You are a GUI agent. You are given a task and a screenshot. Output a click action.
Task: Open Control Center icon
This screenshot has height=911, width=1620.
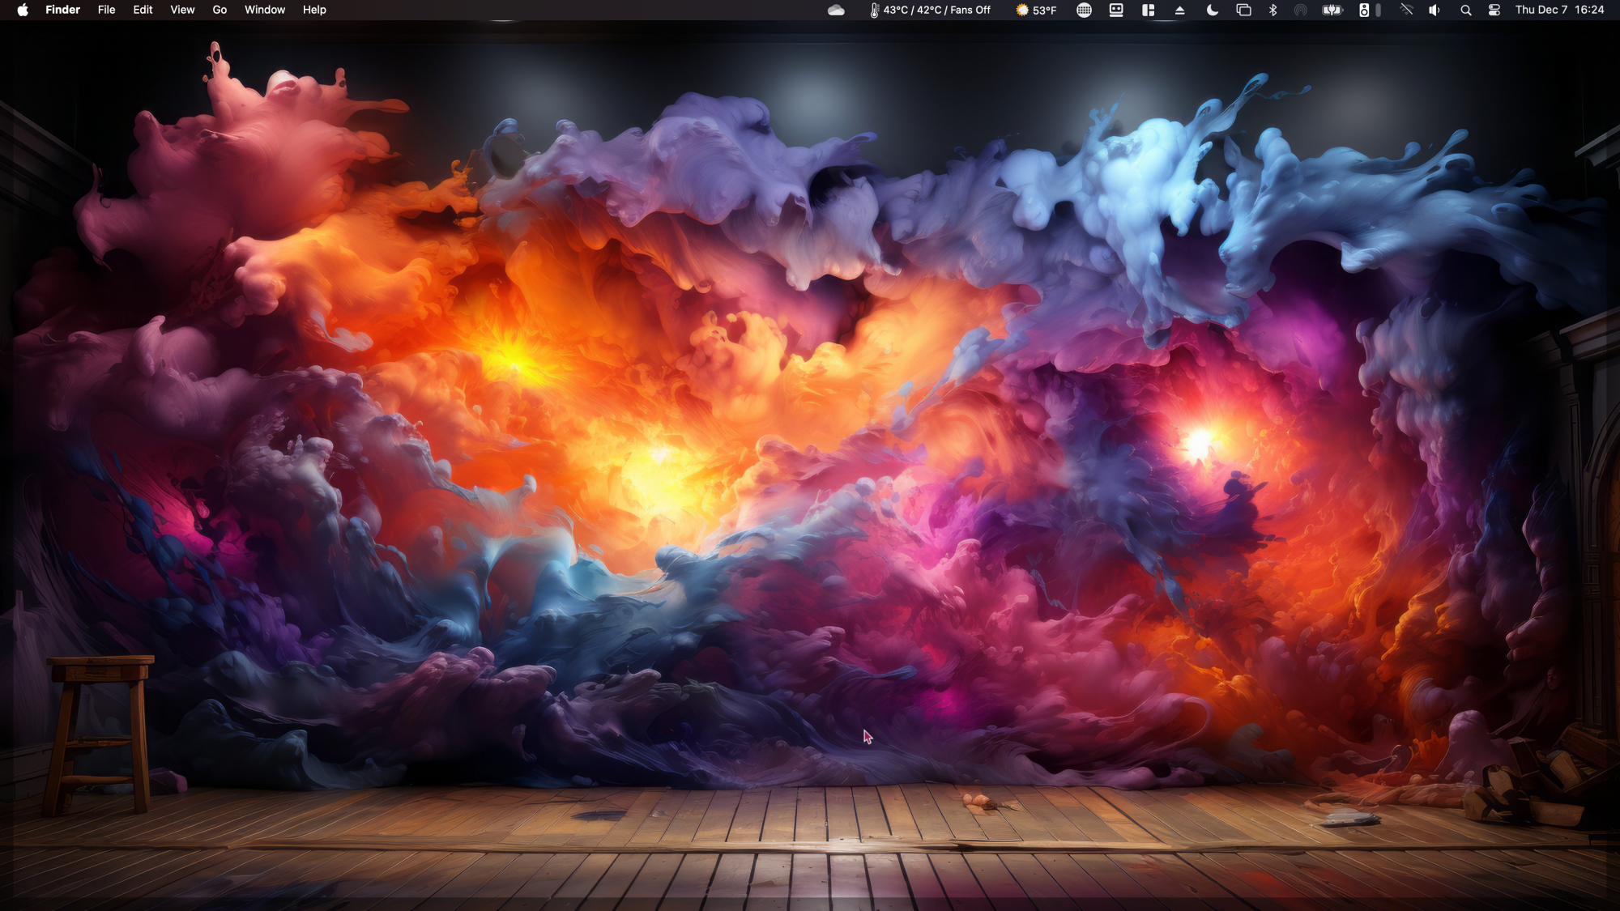point(1494,10)
